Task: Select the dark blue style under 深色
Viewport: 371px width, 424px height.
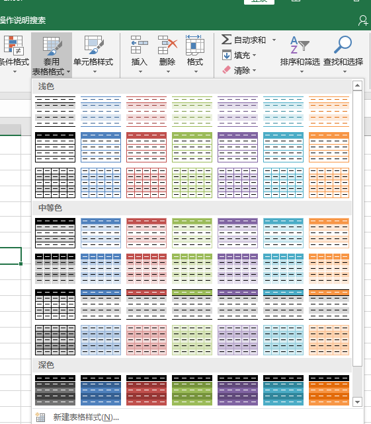Action: [101, 390]
